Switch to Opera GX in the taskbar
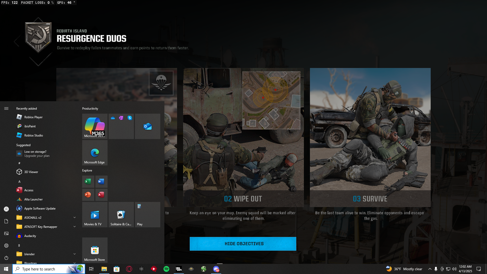Viewport: 487px width, 274px height. click(129, 269)
